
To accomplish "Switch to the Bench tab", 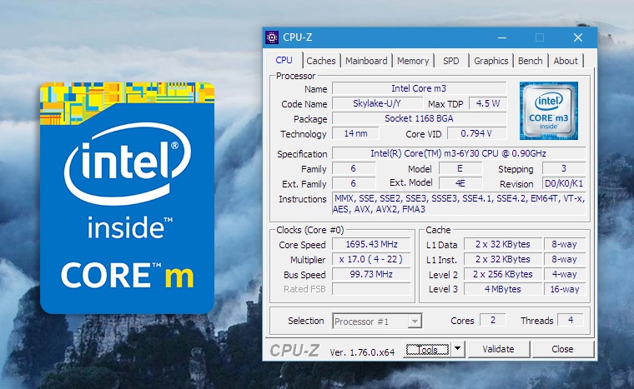I will click(530, 61).
